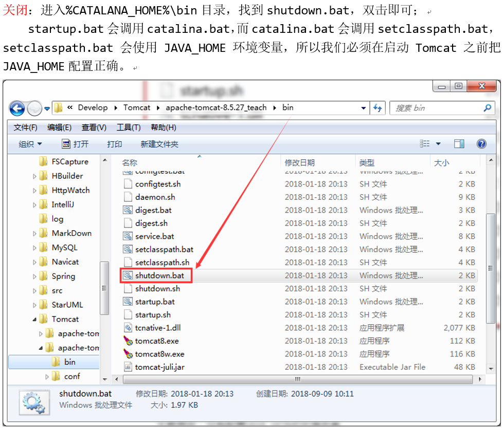Collapse the Tomcat folder node
This screenshot has height=431, width=503.
[34, 319]
